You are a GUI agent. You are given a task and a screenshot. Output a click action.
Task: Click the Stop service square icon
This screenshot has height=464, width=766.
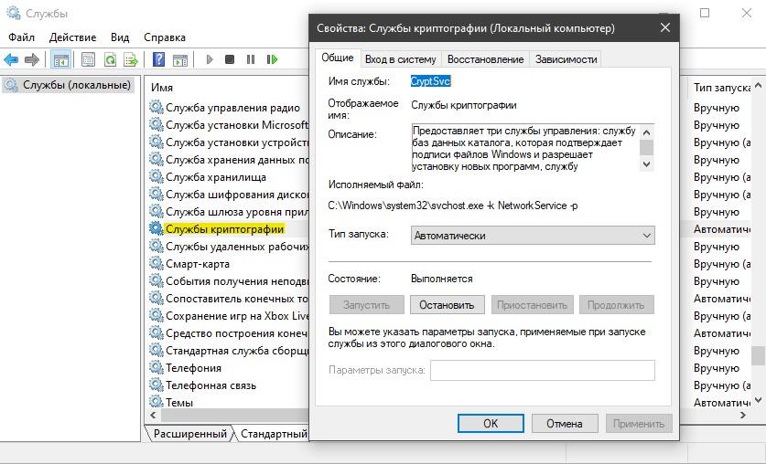click(x=230, y=59)
